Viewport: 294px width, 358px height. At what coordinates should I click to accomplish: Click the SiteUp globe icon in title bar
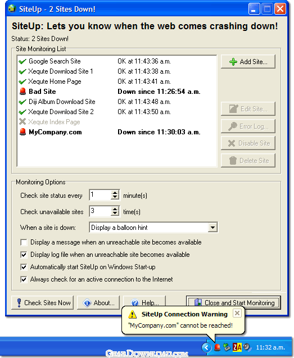(12, 9)
